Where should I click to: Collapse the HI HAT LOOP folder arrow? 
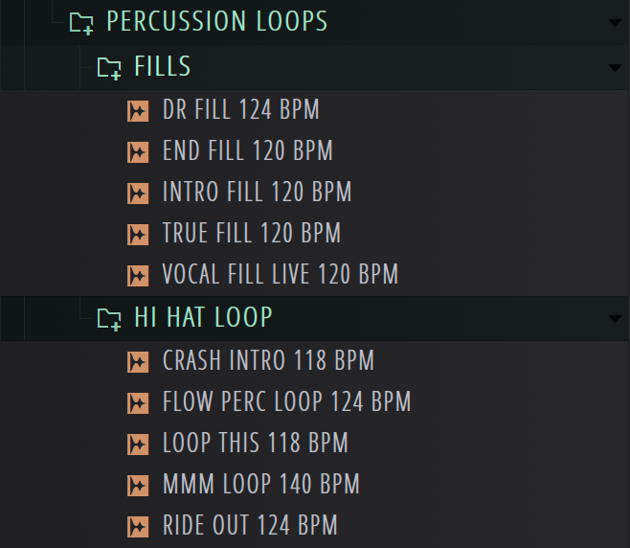[614, 319]
